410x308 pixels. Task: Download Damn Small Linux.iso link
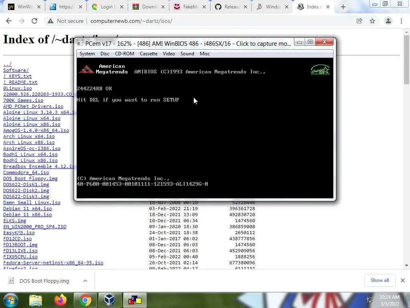(32, 203)
